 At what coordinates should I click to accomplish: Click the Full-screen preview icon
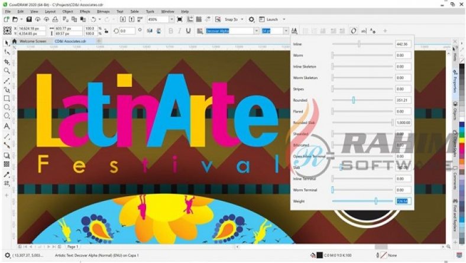click(x=180, y=20)
